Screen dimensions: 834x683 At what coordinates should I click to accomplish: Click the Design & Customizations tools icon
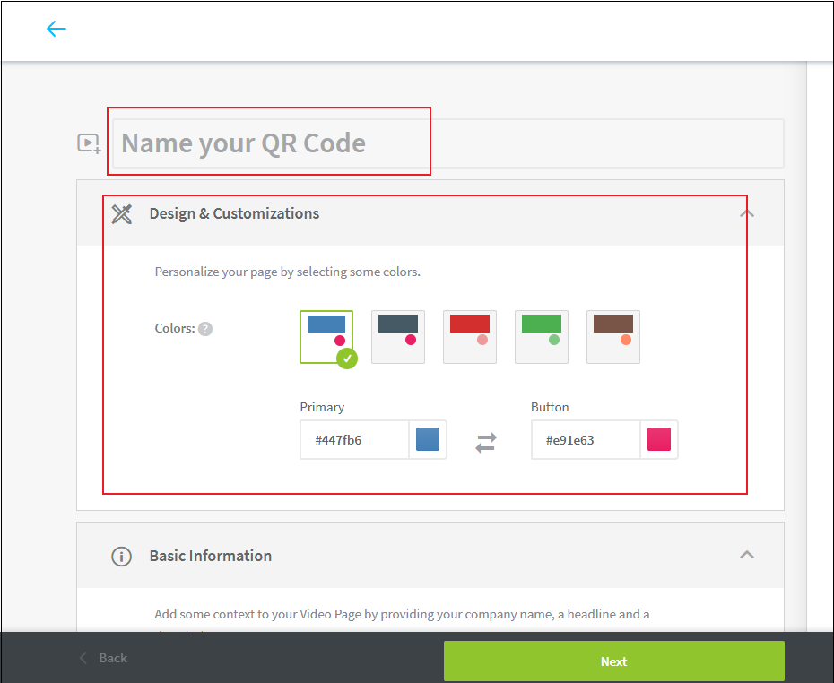[121, 213]
